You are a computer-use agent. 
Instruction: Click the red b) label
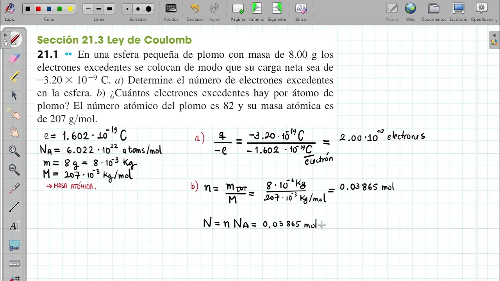click(x=195, y=186)
